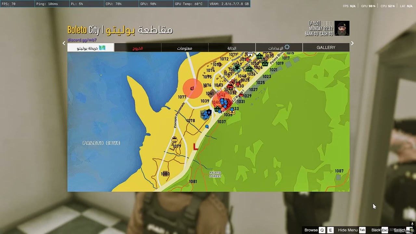Viewport: 416px width, 234px height.
Task: Click house number 1023
Action: [267, 77]
